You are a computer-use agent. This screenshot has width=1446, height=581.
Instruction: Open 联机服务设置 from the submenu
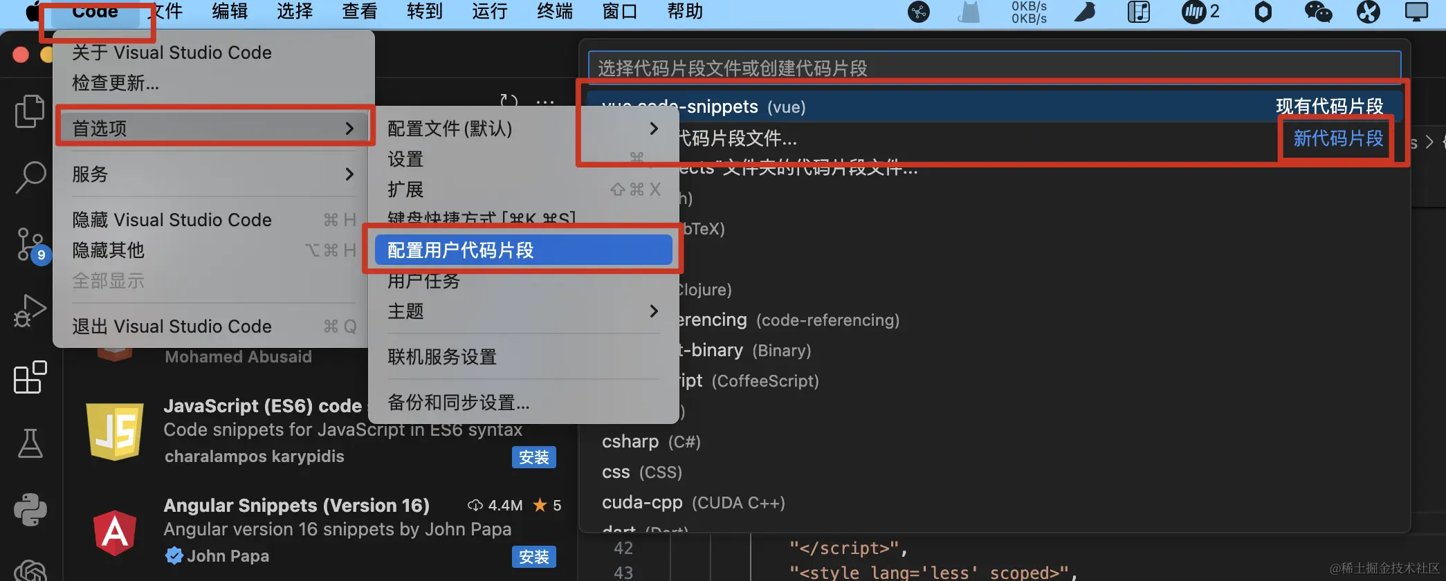(523, 357)
